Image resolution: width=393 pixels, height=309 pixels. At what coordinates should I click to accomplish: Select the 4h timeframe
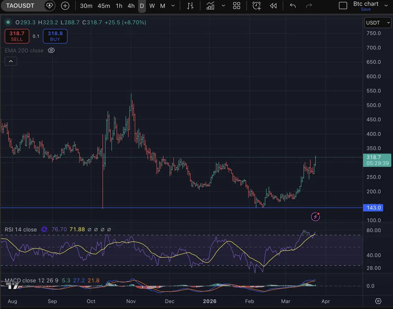click(x=131, y=6)
